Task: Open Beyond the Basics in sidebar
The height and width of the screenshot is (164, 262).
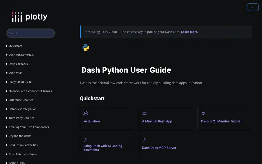Action: pyautogui.click(x=20, y=136)
